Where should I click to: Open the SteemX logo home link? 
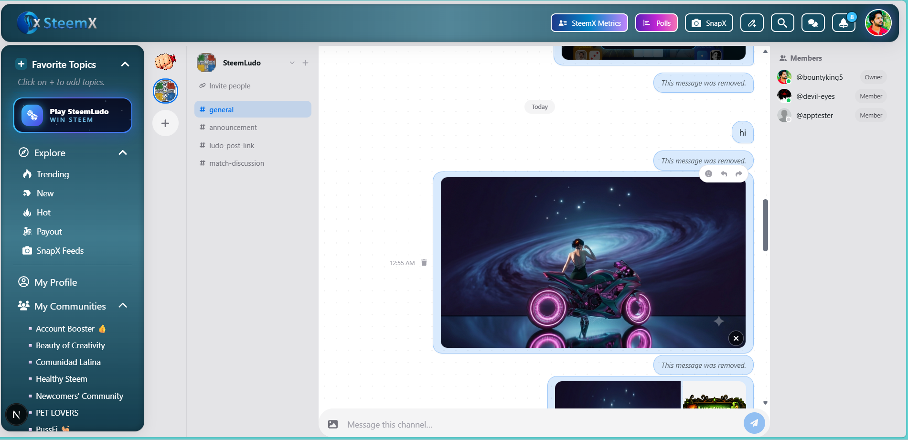click(57, 22)
